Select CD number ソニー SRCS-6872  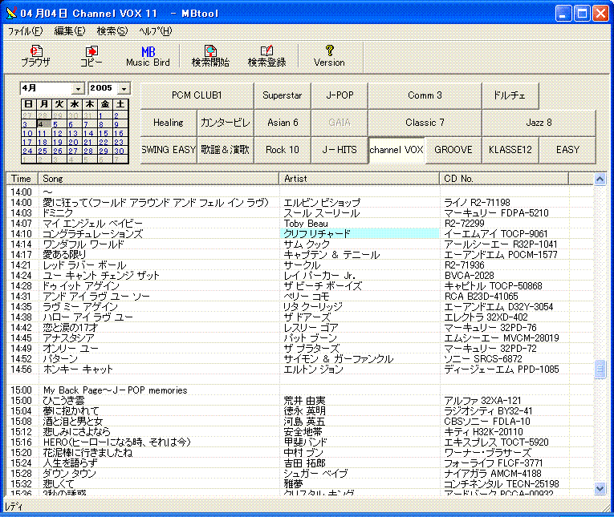(x=483, y=359)
